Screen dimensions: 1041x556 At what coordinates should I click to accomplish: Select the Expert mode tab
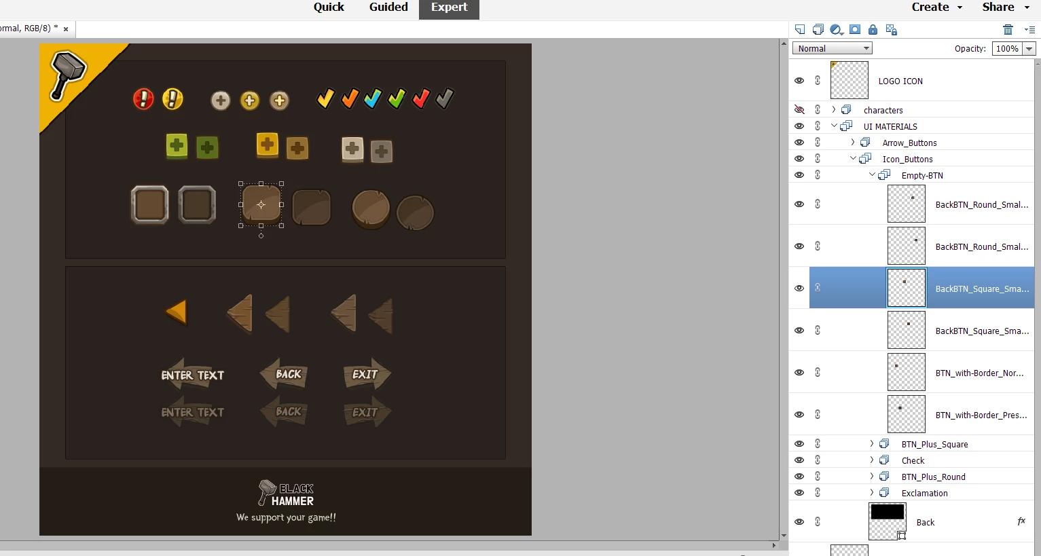(x=449, y=8)
